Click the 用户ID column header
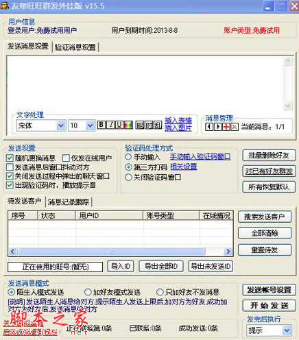299x340 pixels. pyautogui.click(x=109, y=216)
